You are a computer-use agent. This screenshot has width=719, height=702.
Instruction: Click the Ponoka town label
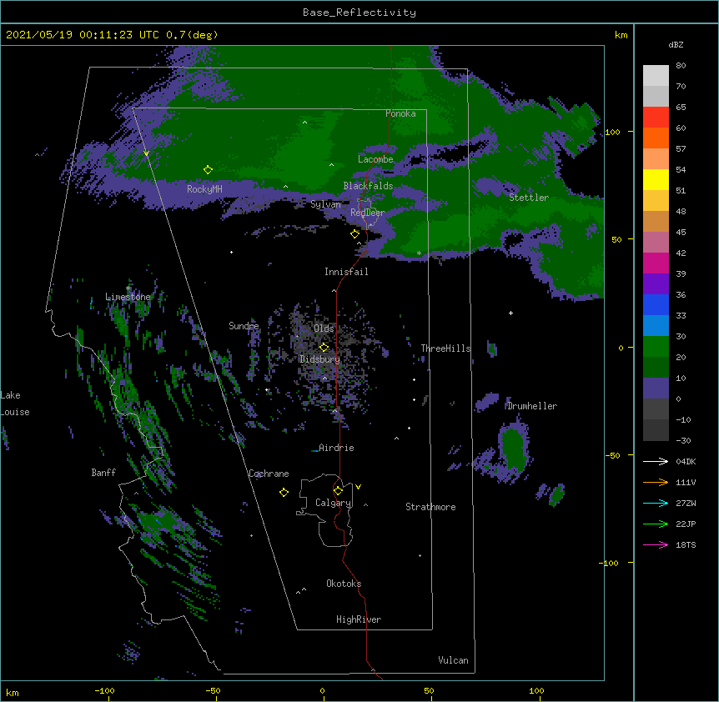(400, 113)
